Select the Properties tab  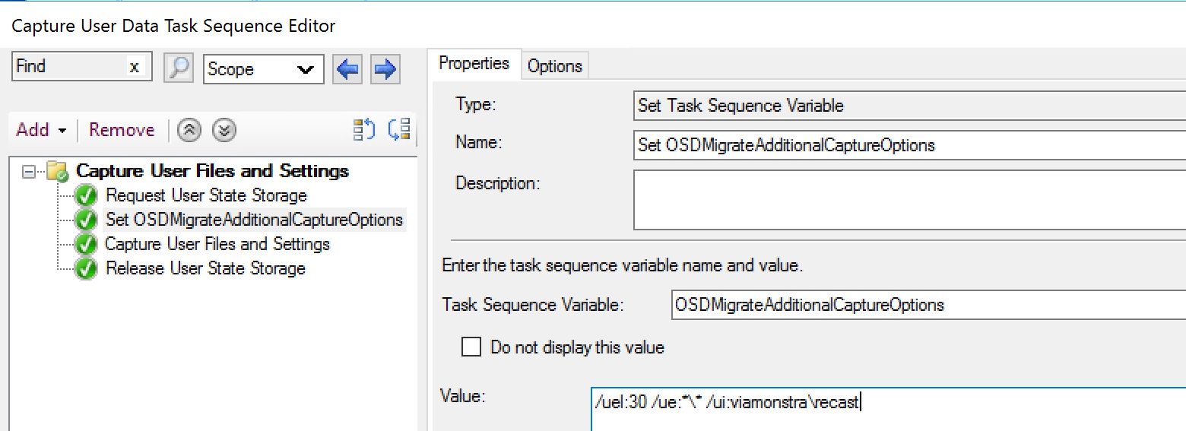474,64
